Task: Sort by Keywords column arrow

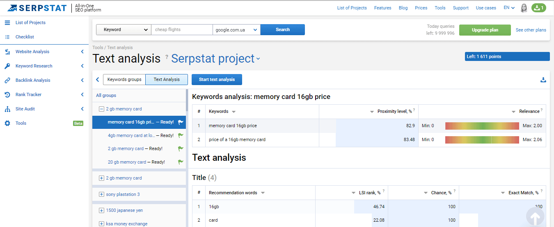Action: (x=234, y=112)
